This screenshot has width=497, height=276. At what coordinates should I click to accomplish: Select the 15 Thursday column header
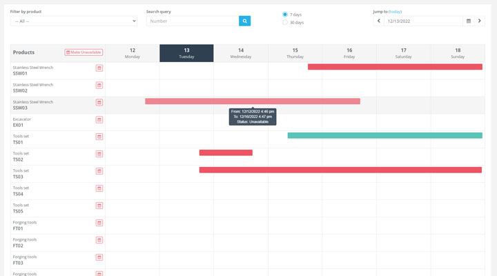[295, 53]
